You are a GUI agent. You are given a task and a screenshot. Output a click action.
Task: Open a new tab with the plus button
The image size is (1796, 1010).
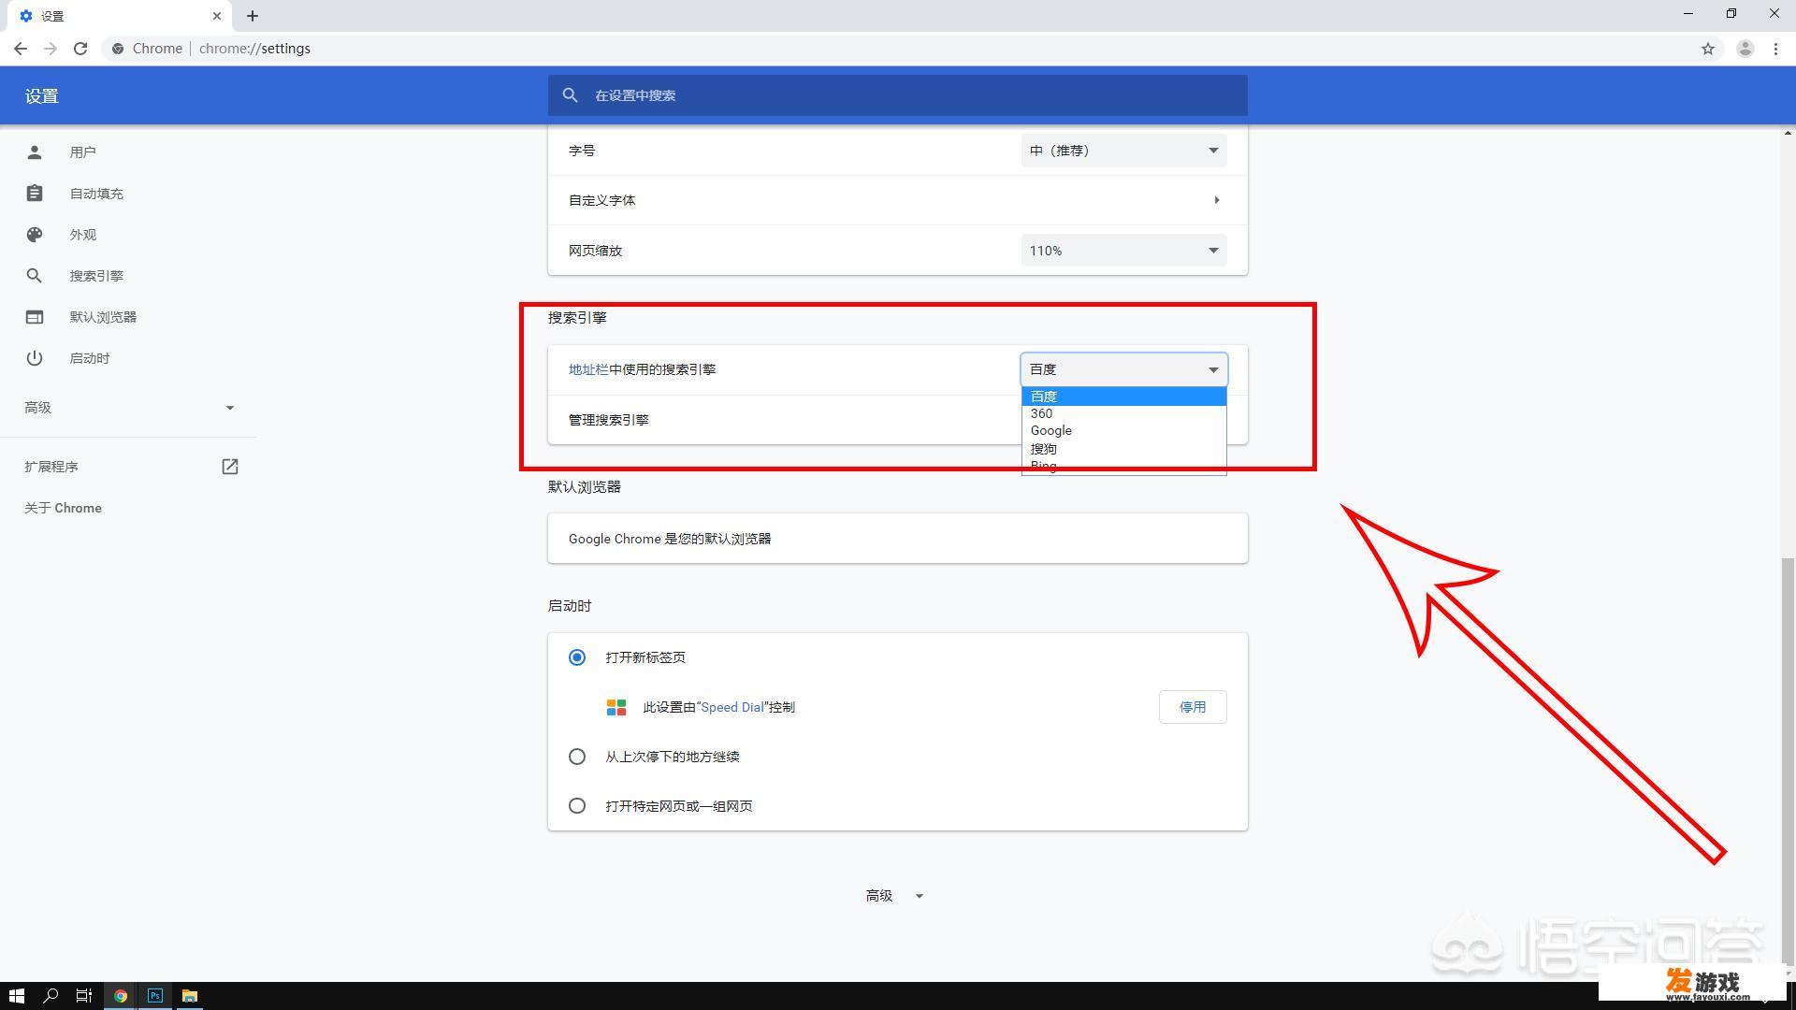(253, 16)
